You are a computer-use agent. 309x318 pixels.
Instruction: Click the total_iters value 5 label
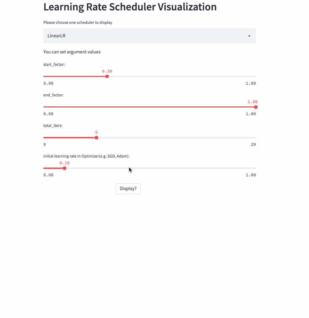pyautogui.click(x=96, y=132)
